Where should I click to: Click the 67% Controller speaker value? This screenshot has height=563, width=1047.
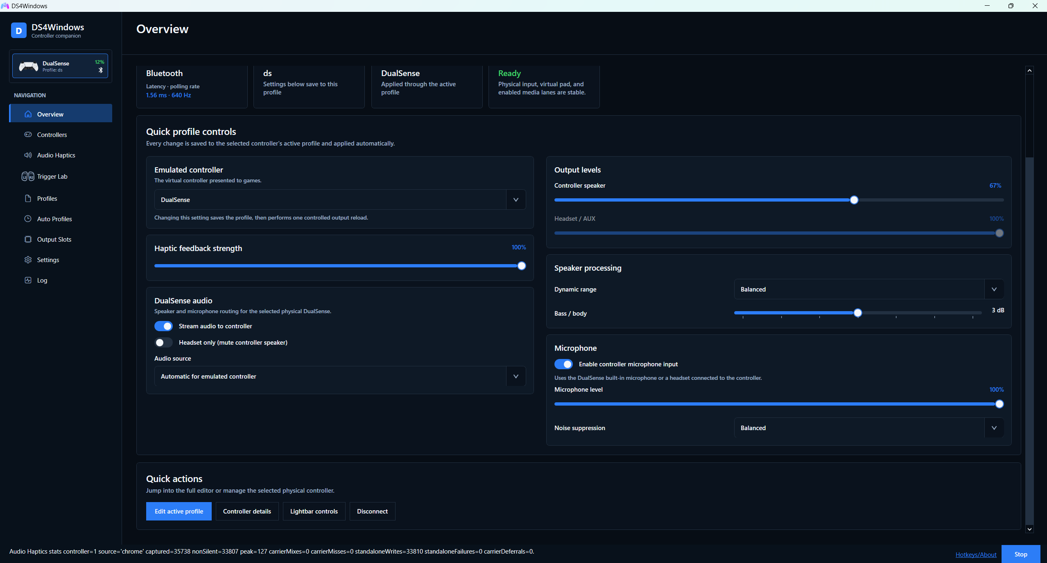coord(995,186)
